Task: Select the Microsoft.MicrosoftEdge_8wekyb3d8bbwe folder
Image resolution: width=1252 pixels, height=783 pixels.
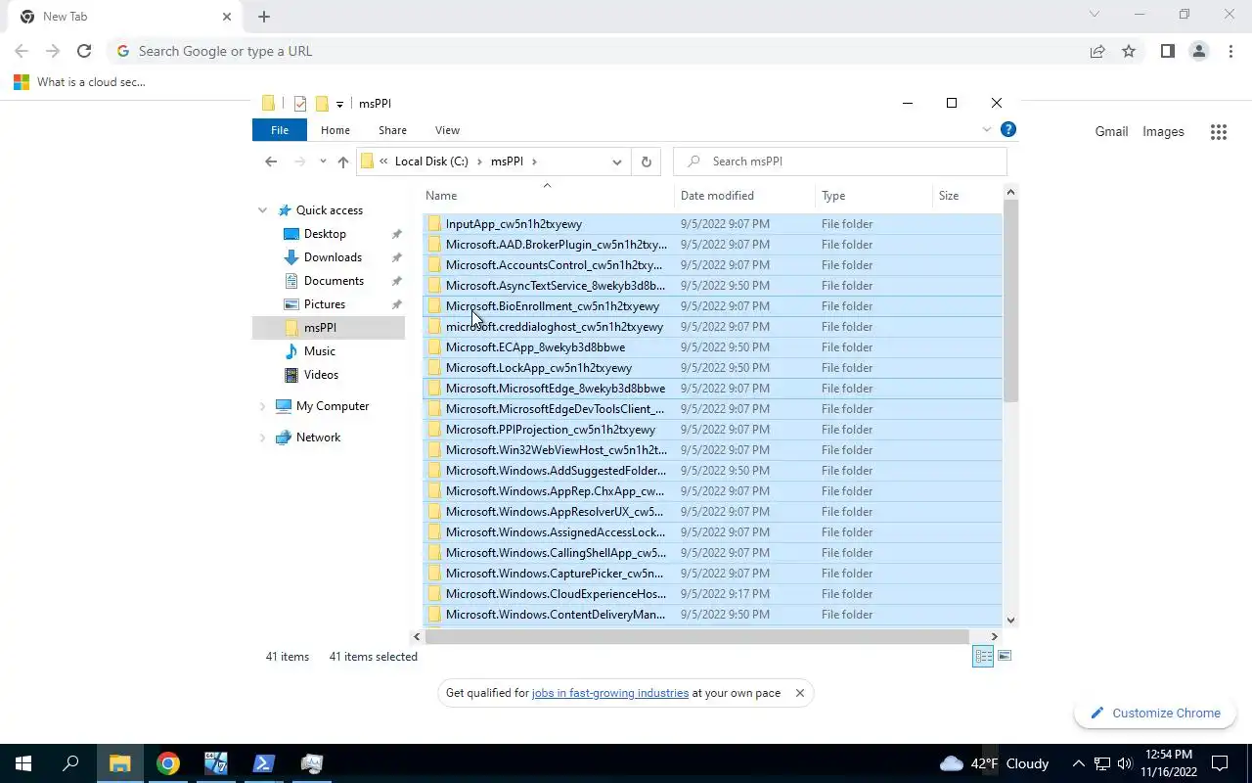Action: pyautogui.click(x=712, y=389)
